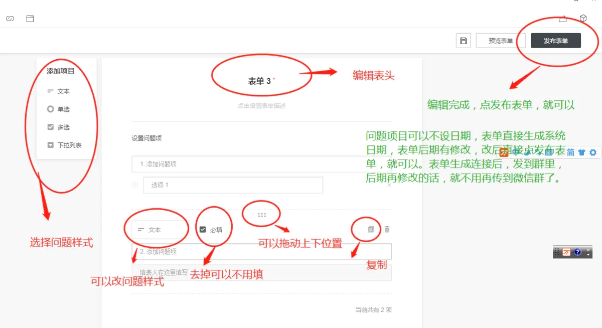Click the share/export icon at top right
The height and width of the screenshot is (328, 602).
pyautogui.click(x=562, y=18)
